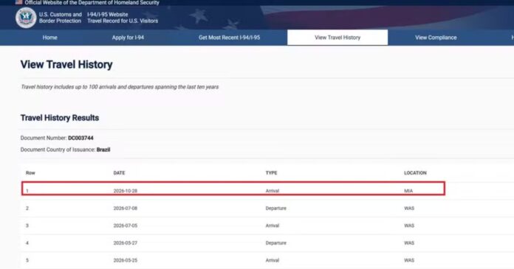The width and height of the screenshot is (514, 269).
Task: Select document number DC003744
Action: click(x=80, y=138)
